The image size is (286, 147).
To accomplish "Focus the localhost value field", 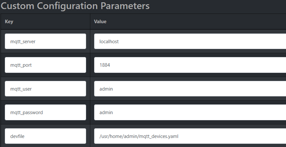I will tap(190, 41).
